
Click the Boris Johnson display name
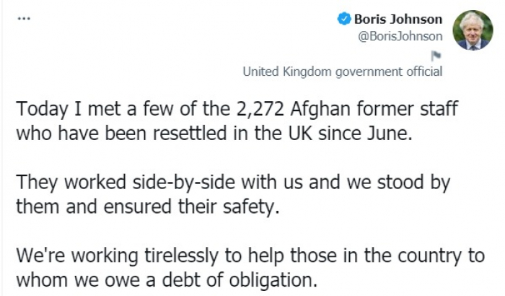click(x=398, y=19)
